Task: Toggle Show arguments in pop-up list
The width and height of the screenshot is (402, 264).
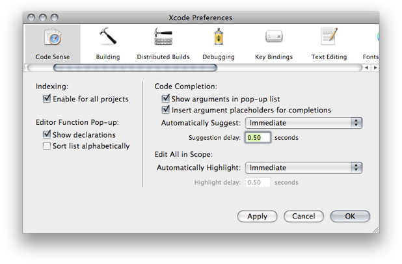Action: [x=165, y=99]
